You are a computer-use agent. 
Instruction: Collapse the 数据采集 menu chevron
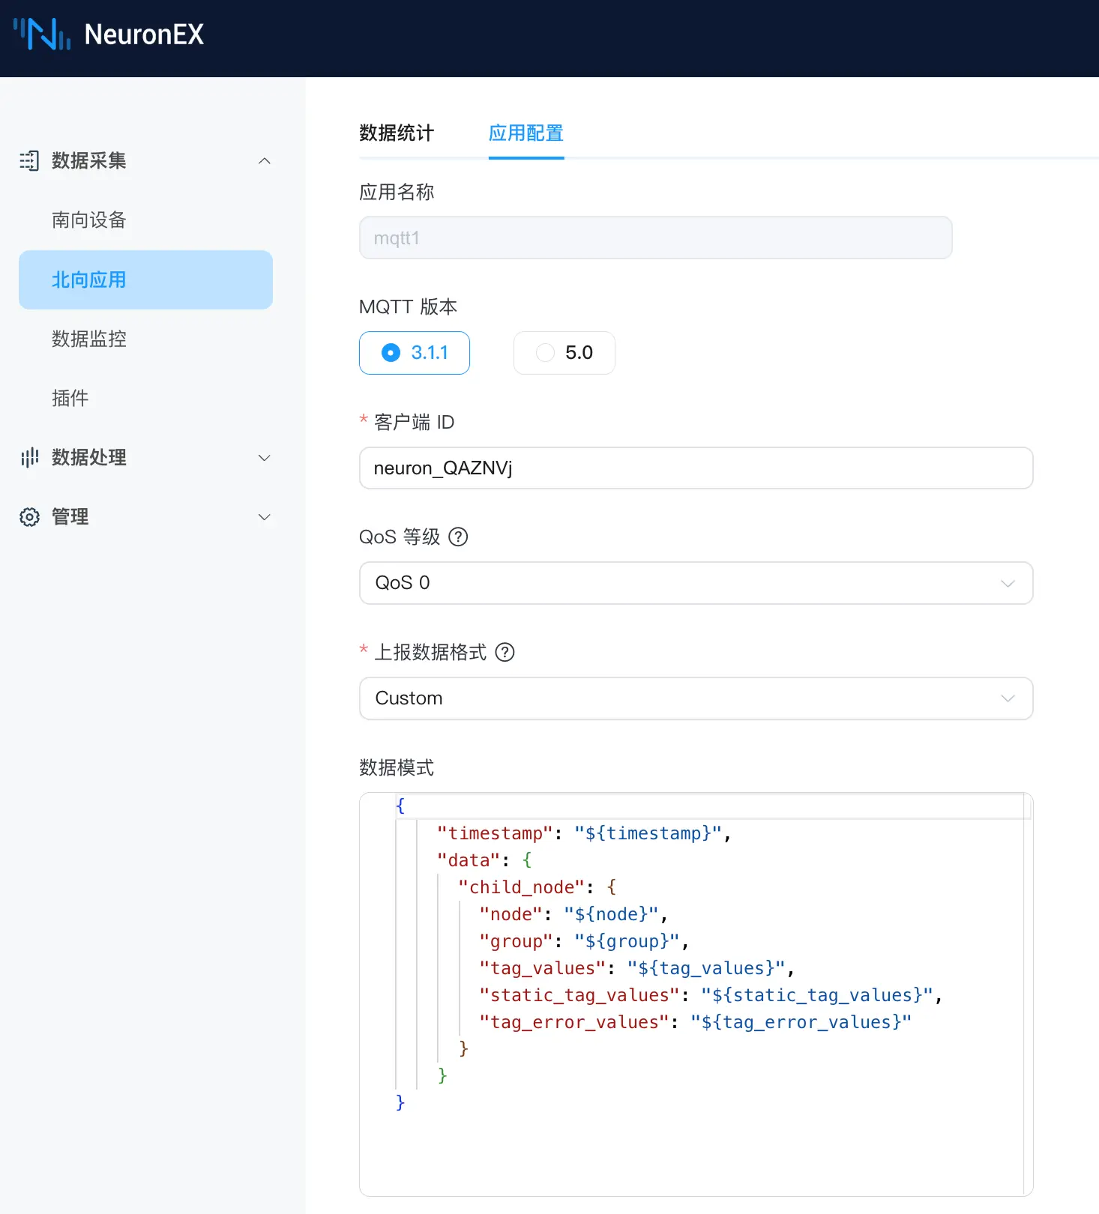[x=264, y=161]
